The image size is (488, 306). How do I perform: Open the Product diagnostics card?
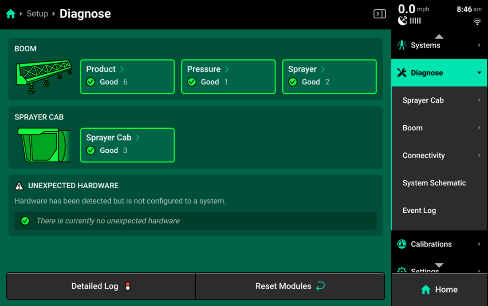127,77
